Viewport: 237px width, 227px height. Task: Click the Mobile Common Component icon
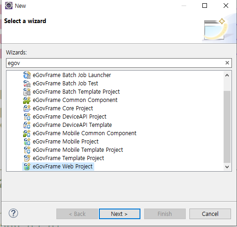tap(27, 133)
